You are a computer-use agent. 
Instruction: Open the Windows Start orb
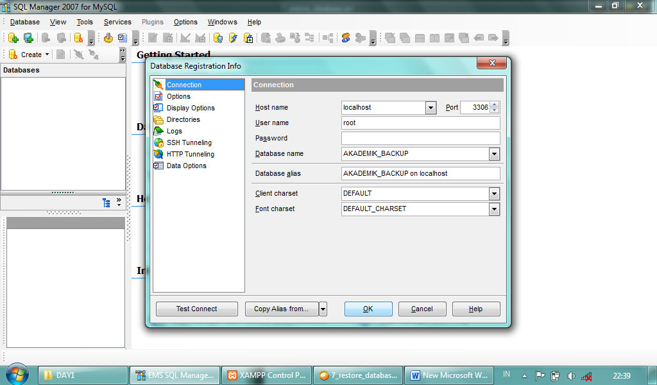point(17,375)
